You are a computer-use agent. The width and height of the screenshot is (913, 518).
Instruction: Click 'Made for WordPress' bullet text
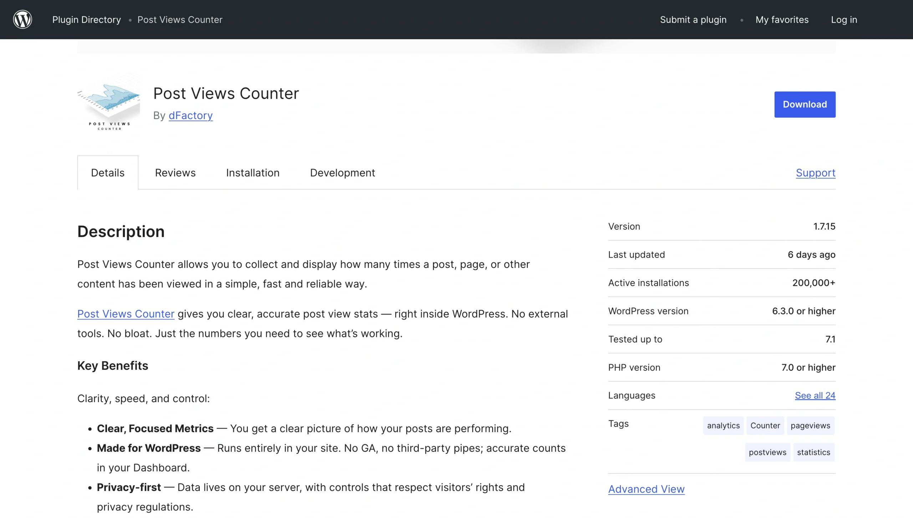coord(149,448)
